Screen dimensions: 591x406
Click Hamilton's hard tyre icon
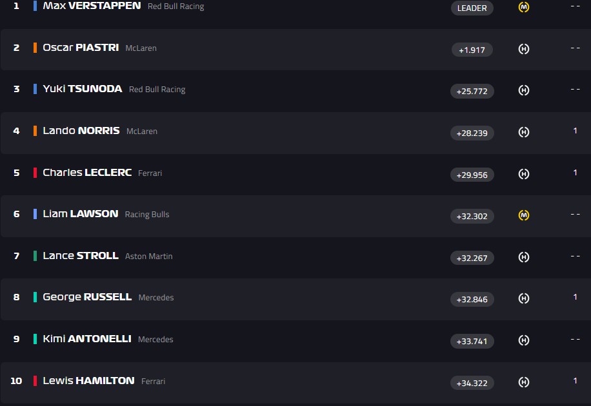point(524,382)
